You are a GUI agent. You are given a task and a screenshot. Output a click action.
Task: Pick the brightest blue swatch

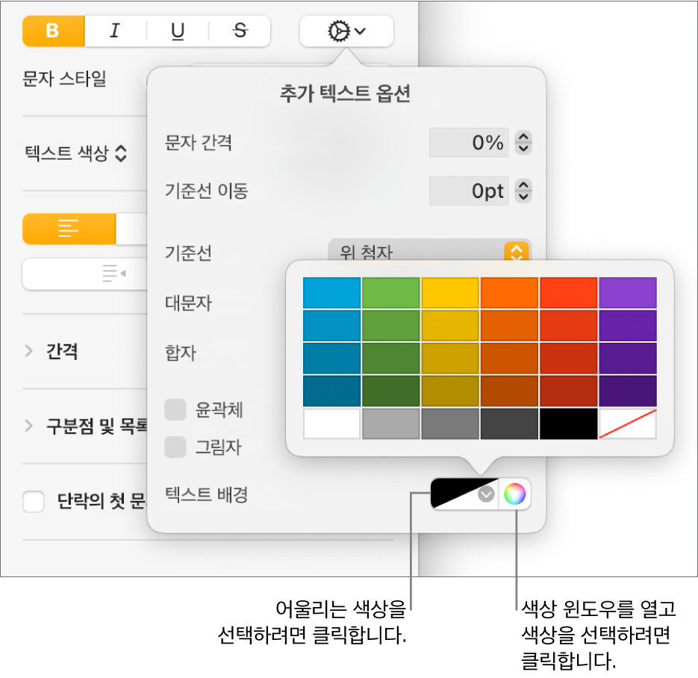pos(331,293)
